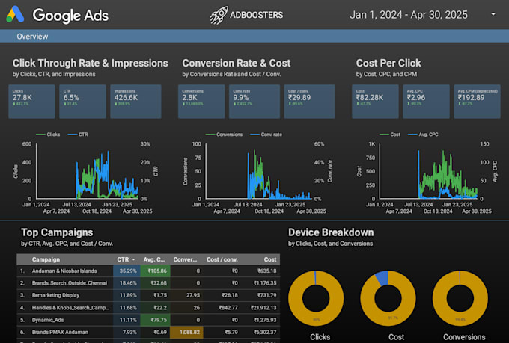Click the Google Ads triangle logo icon
The width and height of the screenshot is (509, 343).
pos(15,15)
